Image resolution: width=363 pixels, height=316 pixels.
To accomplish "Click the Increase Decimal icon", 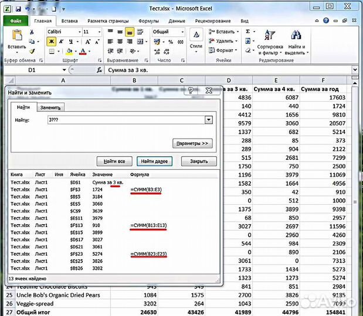I will [157, 51].
